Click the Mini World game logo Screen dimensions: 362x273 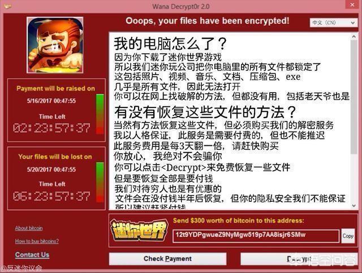139,229
